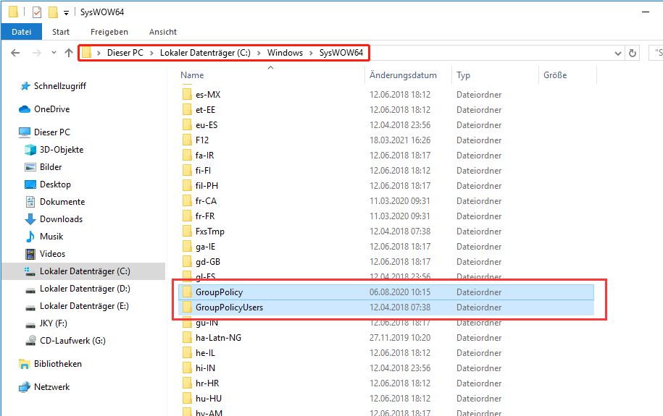
Task: Open the recent locations dropdown arrow
Action: 54,53
